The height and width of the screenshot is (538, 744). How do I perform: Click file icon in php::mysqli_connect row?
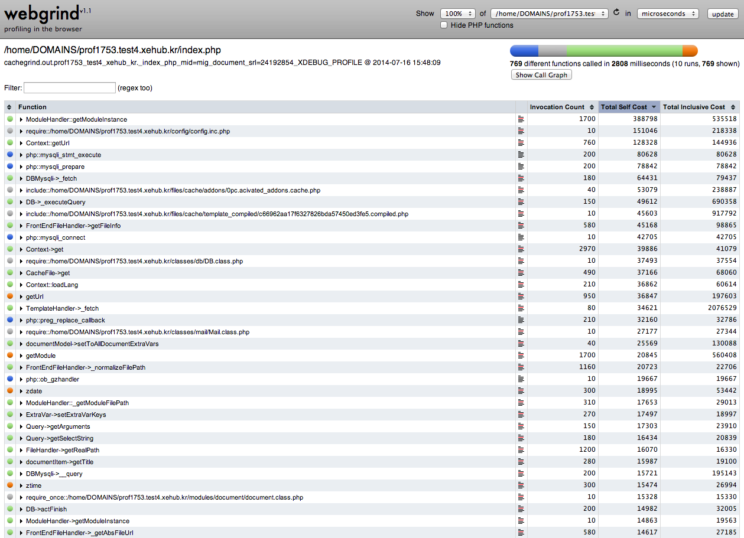click(521, 237)
